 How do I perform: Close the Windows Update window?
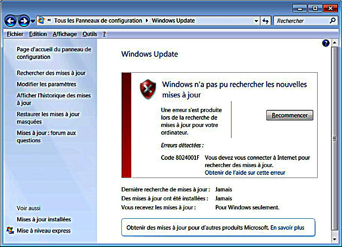click(330, 8)
